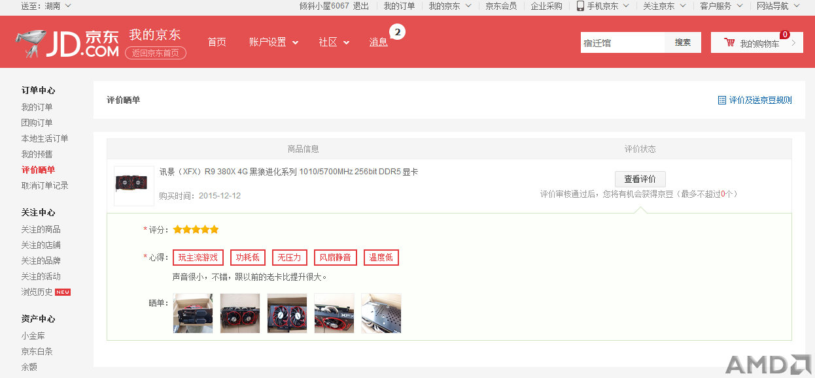This screenshot has width=815, height=378.
Task: Open the second review photo
Action: [240, 313]
